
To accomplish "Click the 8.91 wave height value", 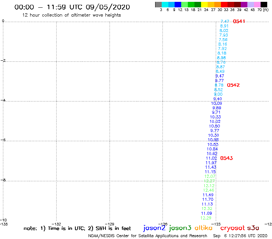I will click(224, 26).
